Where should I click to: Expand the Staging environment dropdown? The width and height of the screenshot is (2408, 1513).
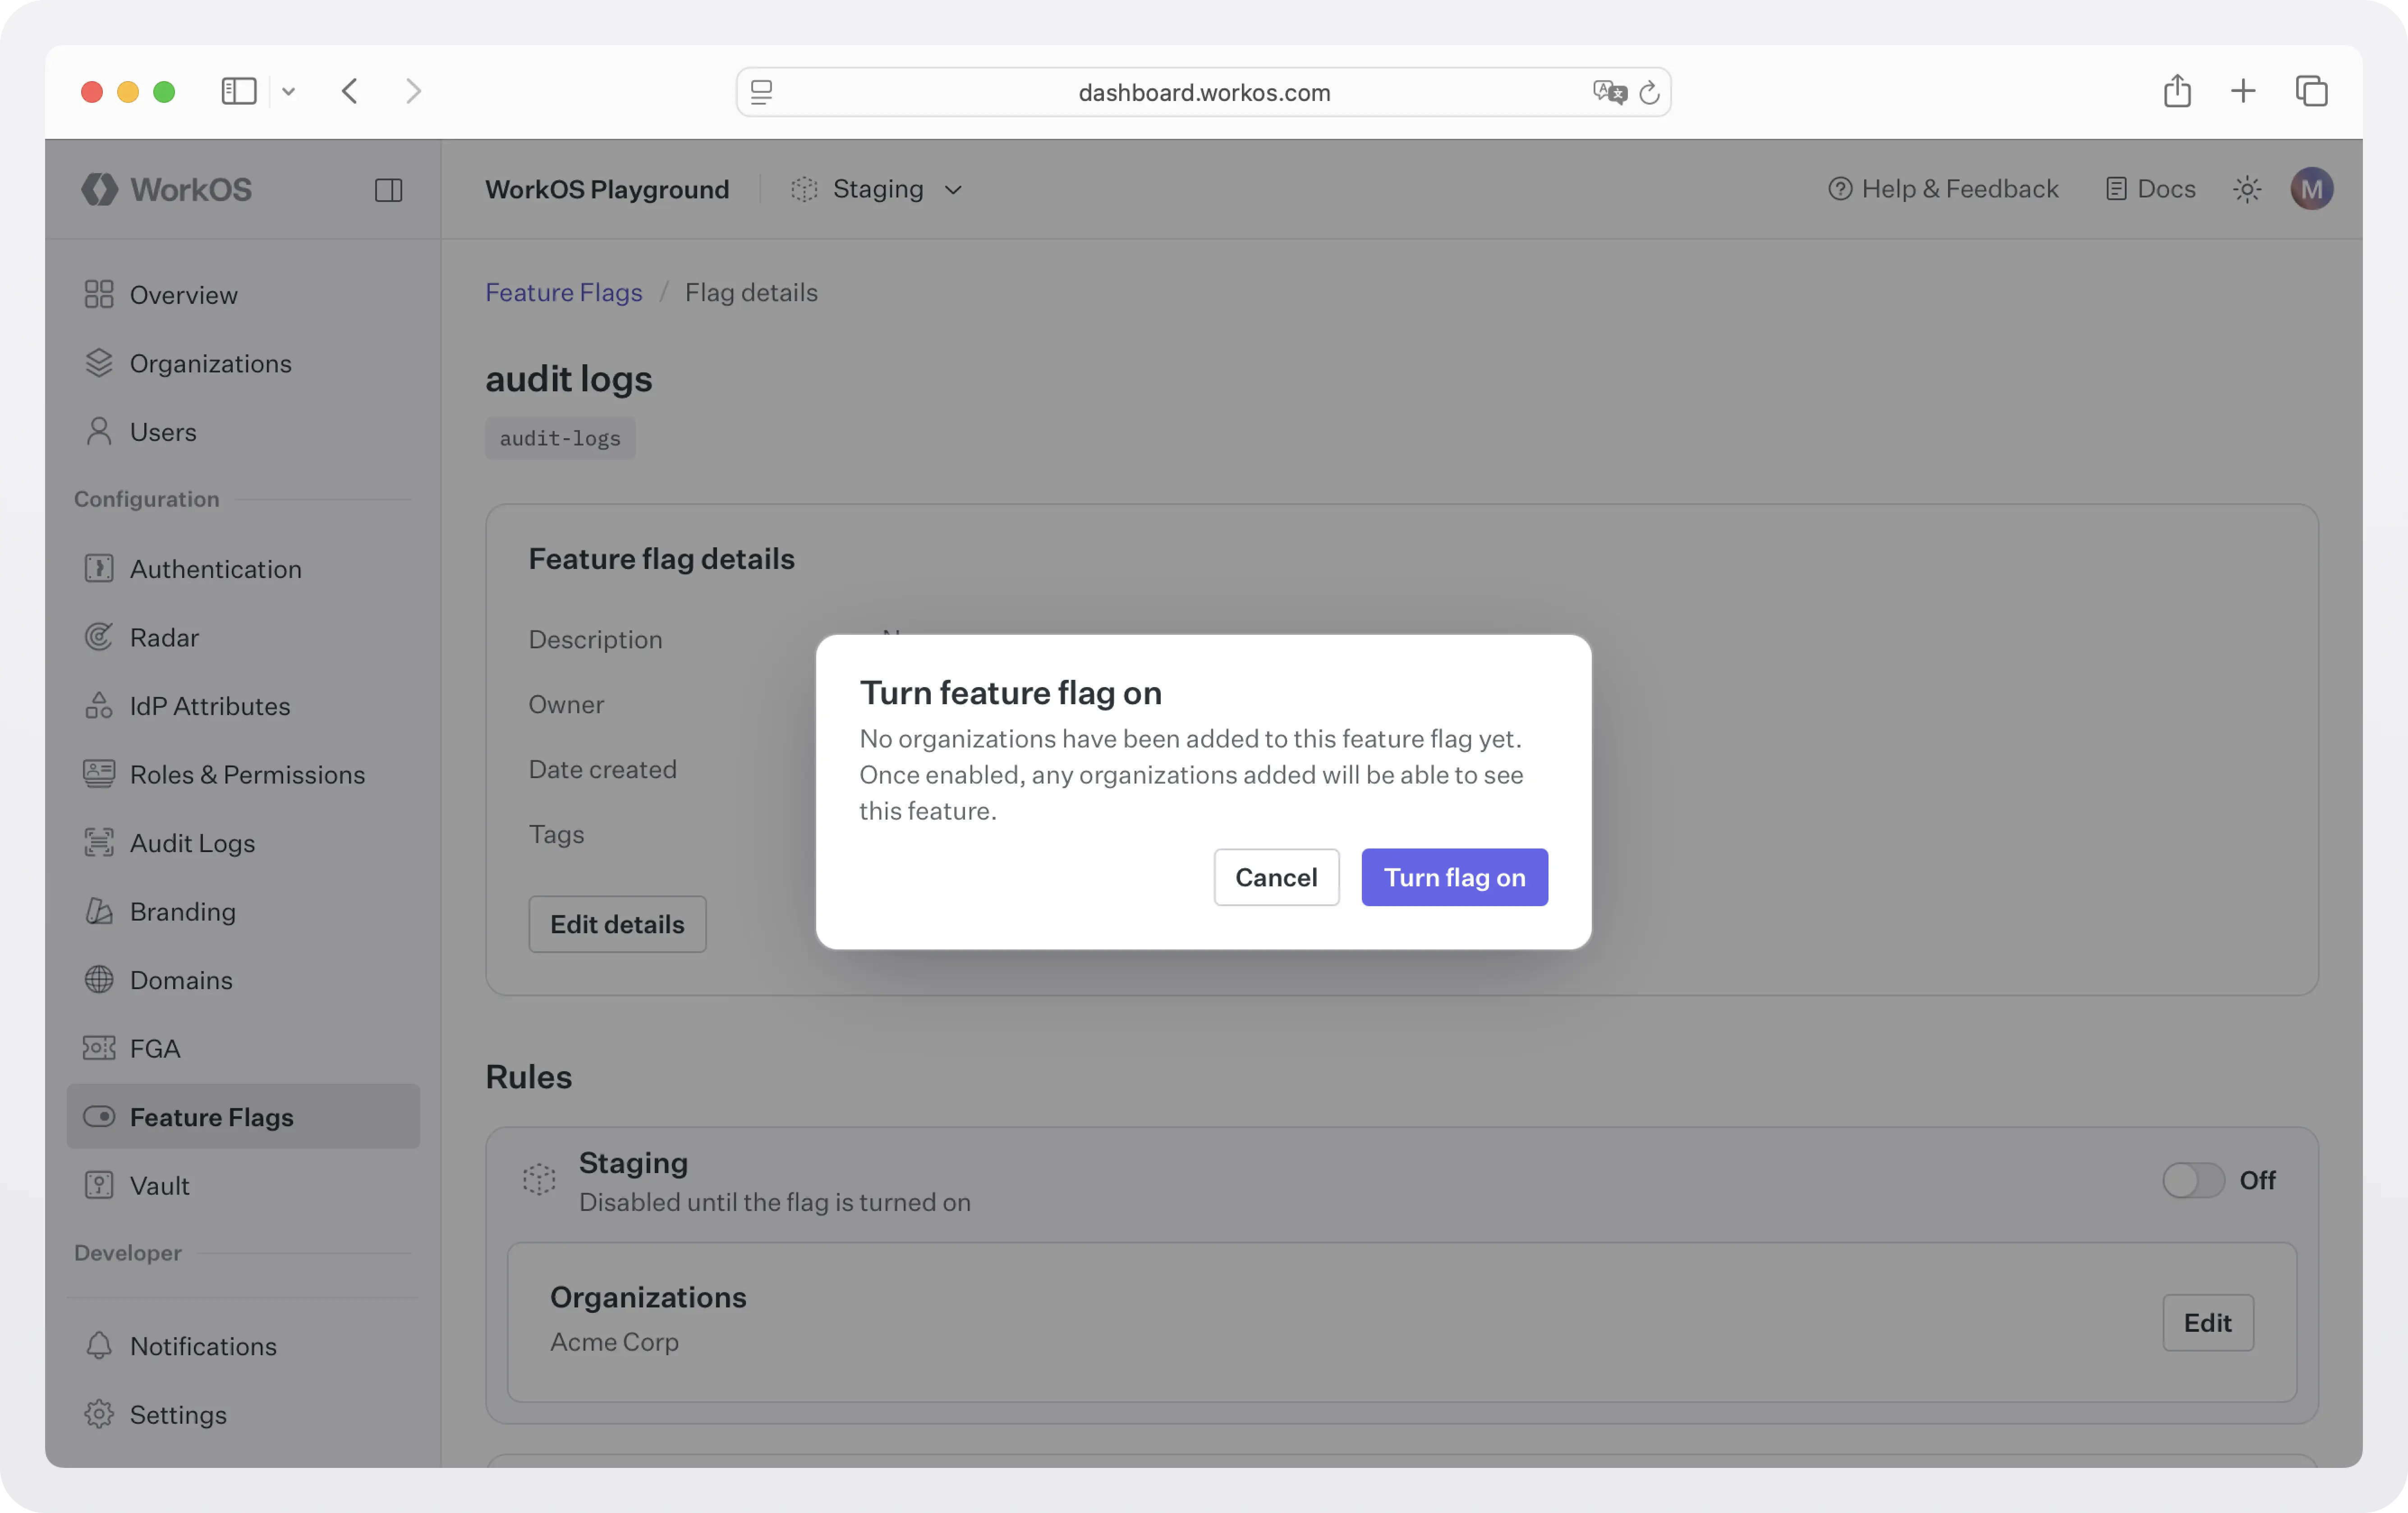pyautogui.click(x=877, y=189)
